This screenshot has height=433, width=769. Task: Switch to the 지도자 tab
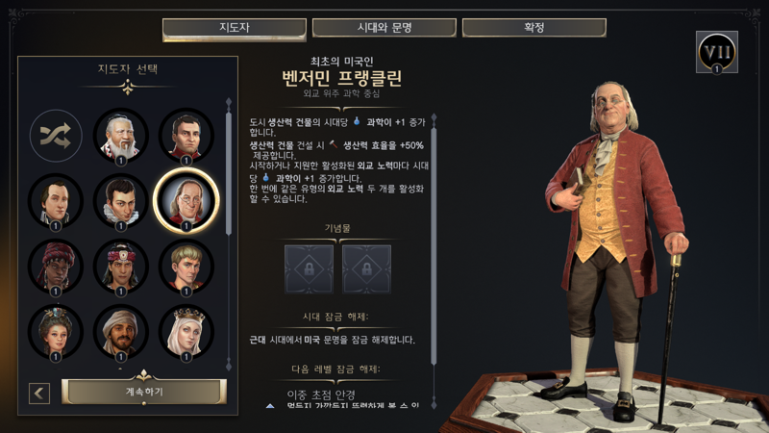click(235, 28)
